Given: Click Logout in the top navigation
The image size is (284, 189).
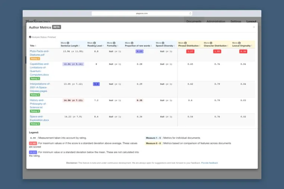Looking at the screenshot, I should click(x=251, y=21).
